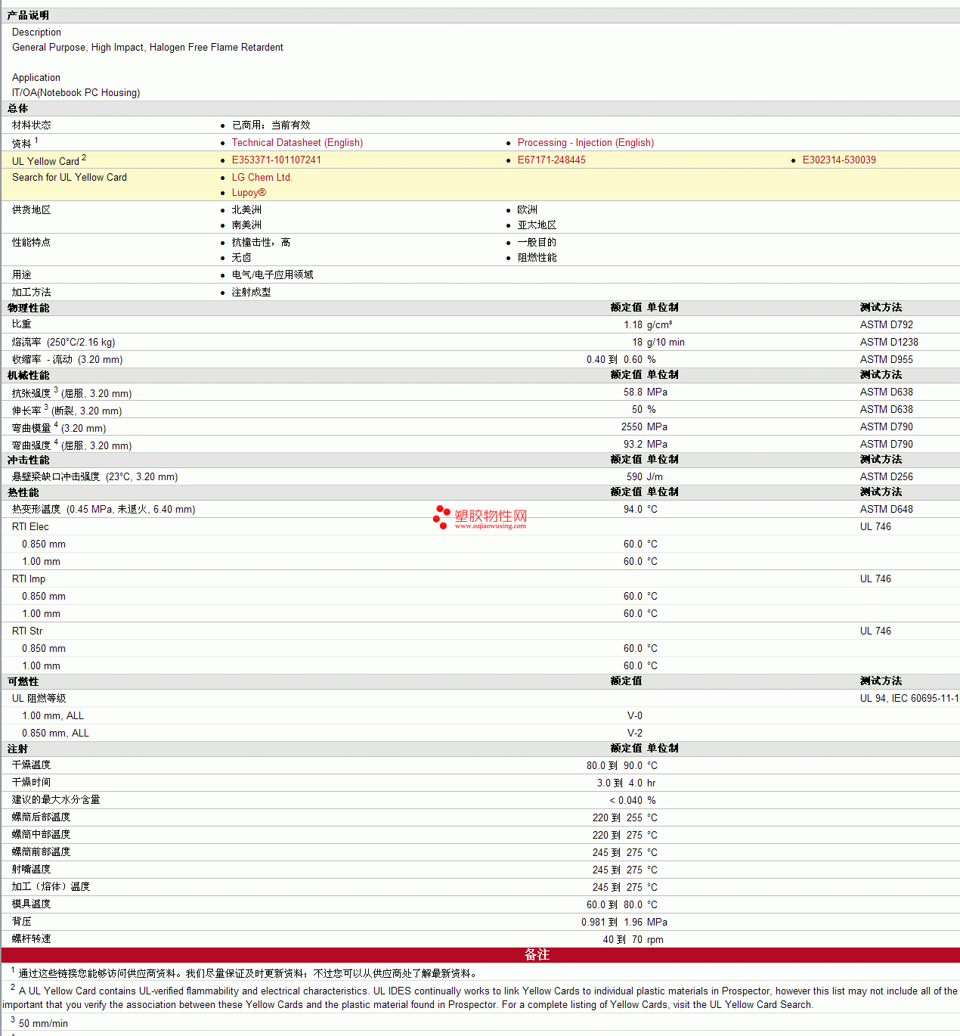960x1036 pixels.
Task: Click the 物理性能 section header
Action: (x=28, y=309)
